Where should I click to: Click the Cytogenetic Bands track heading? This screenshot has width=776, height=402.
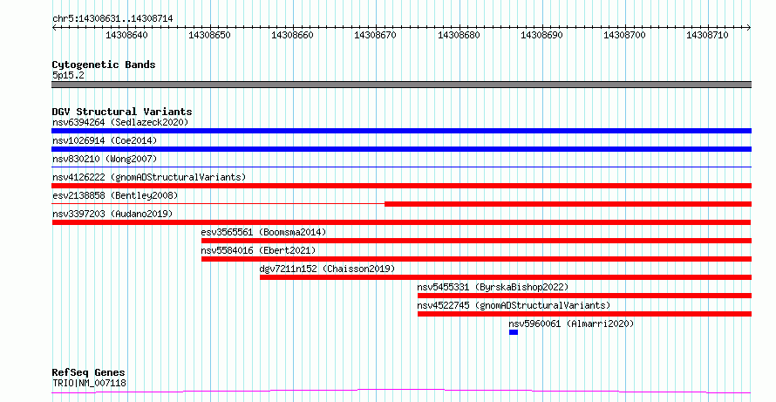coord(104,65)
